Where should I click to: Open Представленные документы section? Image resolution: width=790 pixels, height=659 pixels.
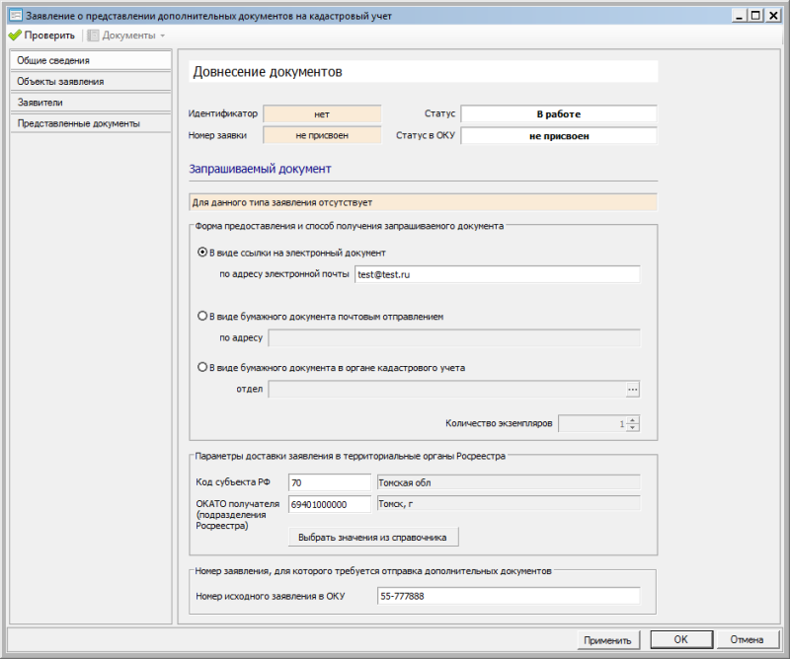pyautogui.click(x=91, y=123)
